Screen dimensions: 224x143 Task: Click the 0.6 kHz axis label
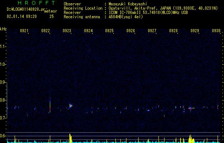[x=3, y=136]
